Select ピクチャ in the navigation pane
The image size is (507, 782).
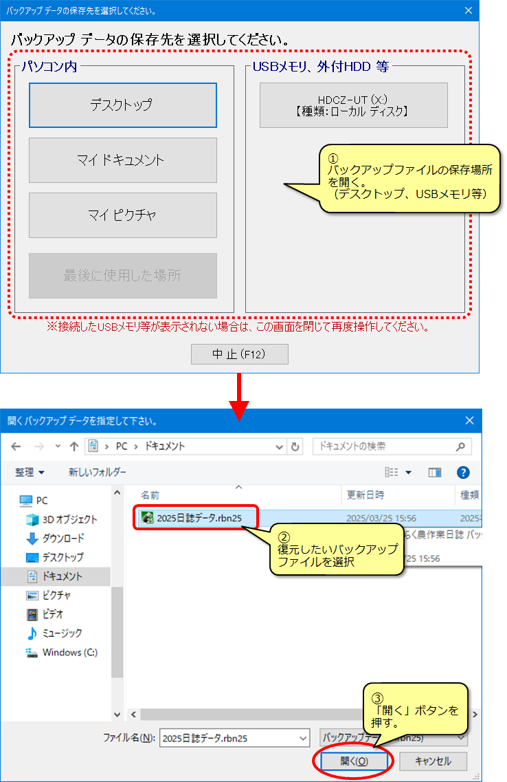[x=56, y=595]
